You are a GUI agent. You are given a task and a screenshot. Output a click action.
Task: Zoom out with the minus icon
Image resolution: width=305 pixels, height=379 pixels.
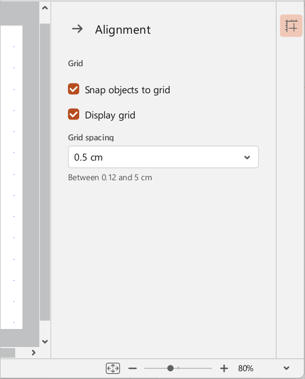click(133, 368)
